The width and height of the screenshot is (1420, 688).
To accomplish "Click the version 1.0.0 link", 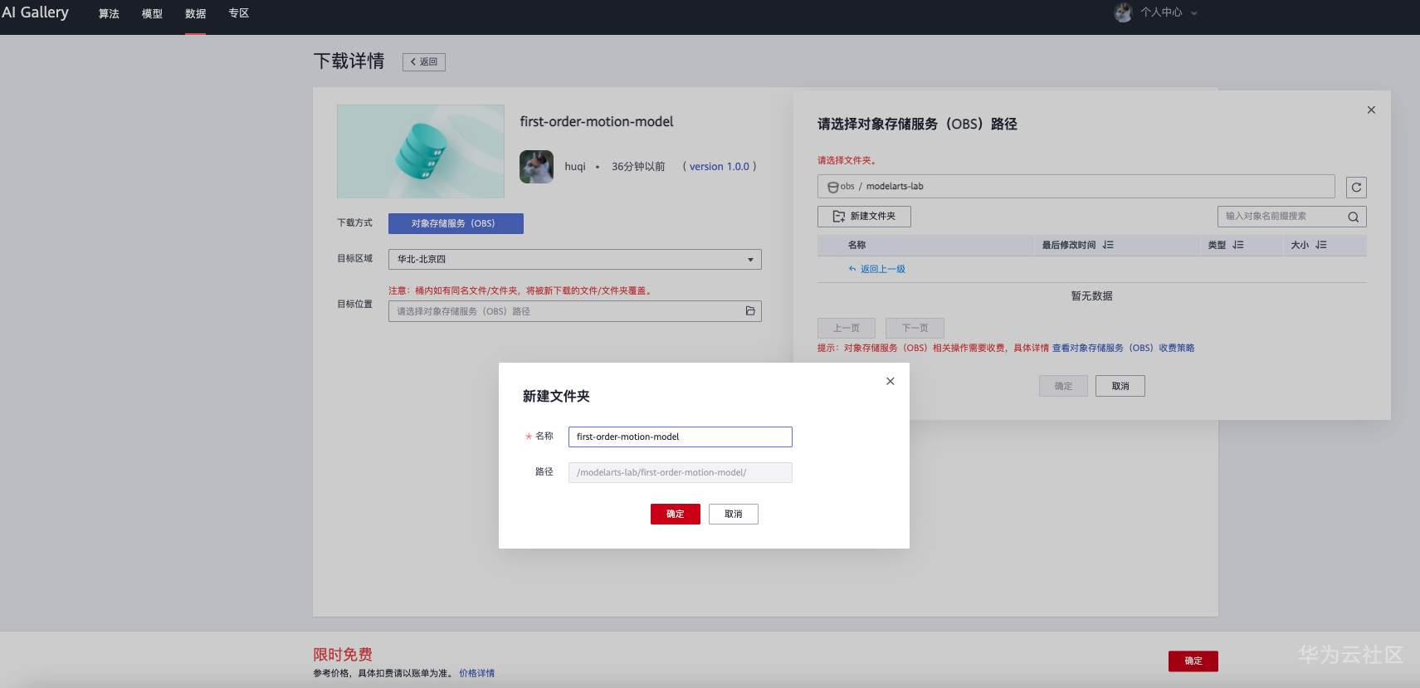I will (x=720, y=167).
